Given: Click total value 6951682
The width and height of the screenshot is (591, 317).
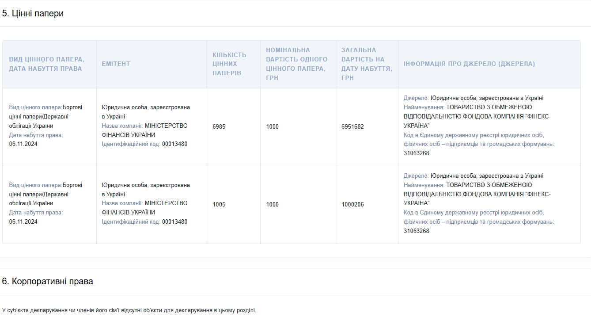Looking at the screenshot, I should point(352,126).
